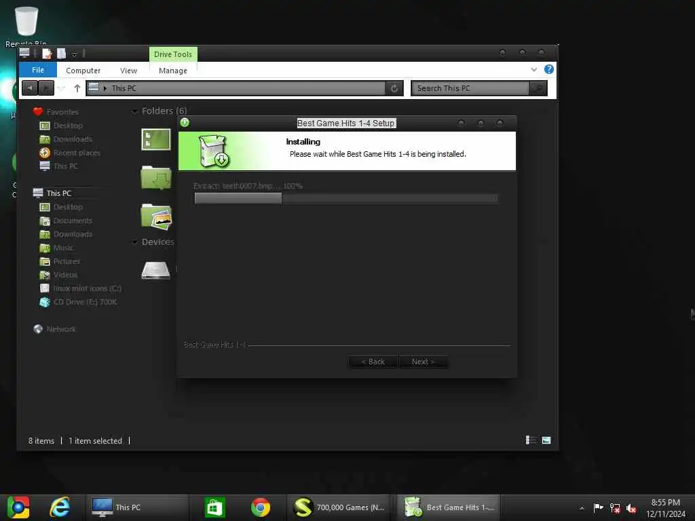Click the New folder icon in quick access toolbar
The width and height of the screenshot is (695, 521).
click(x=61, y=54)
